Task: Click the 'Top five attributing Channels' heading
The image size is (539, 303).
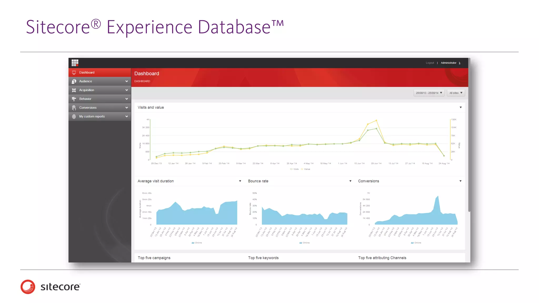Action: click(x=382, y=258)
